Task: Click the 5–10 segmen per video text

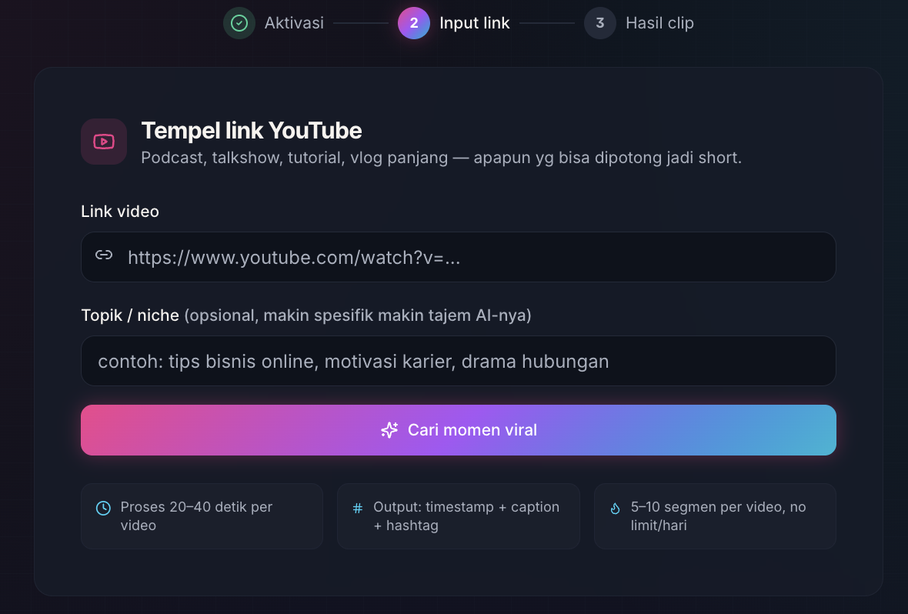Action: 718,516
